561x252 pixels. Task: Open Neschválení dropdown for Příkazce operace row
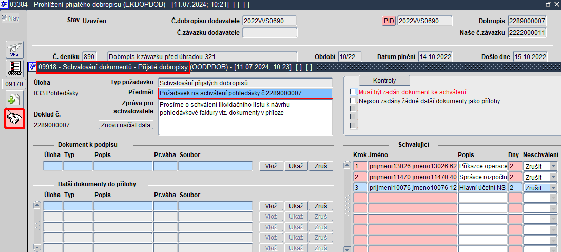[x=553, y=166]
